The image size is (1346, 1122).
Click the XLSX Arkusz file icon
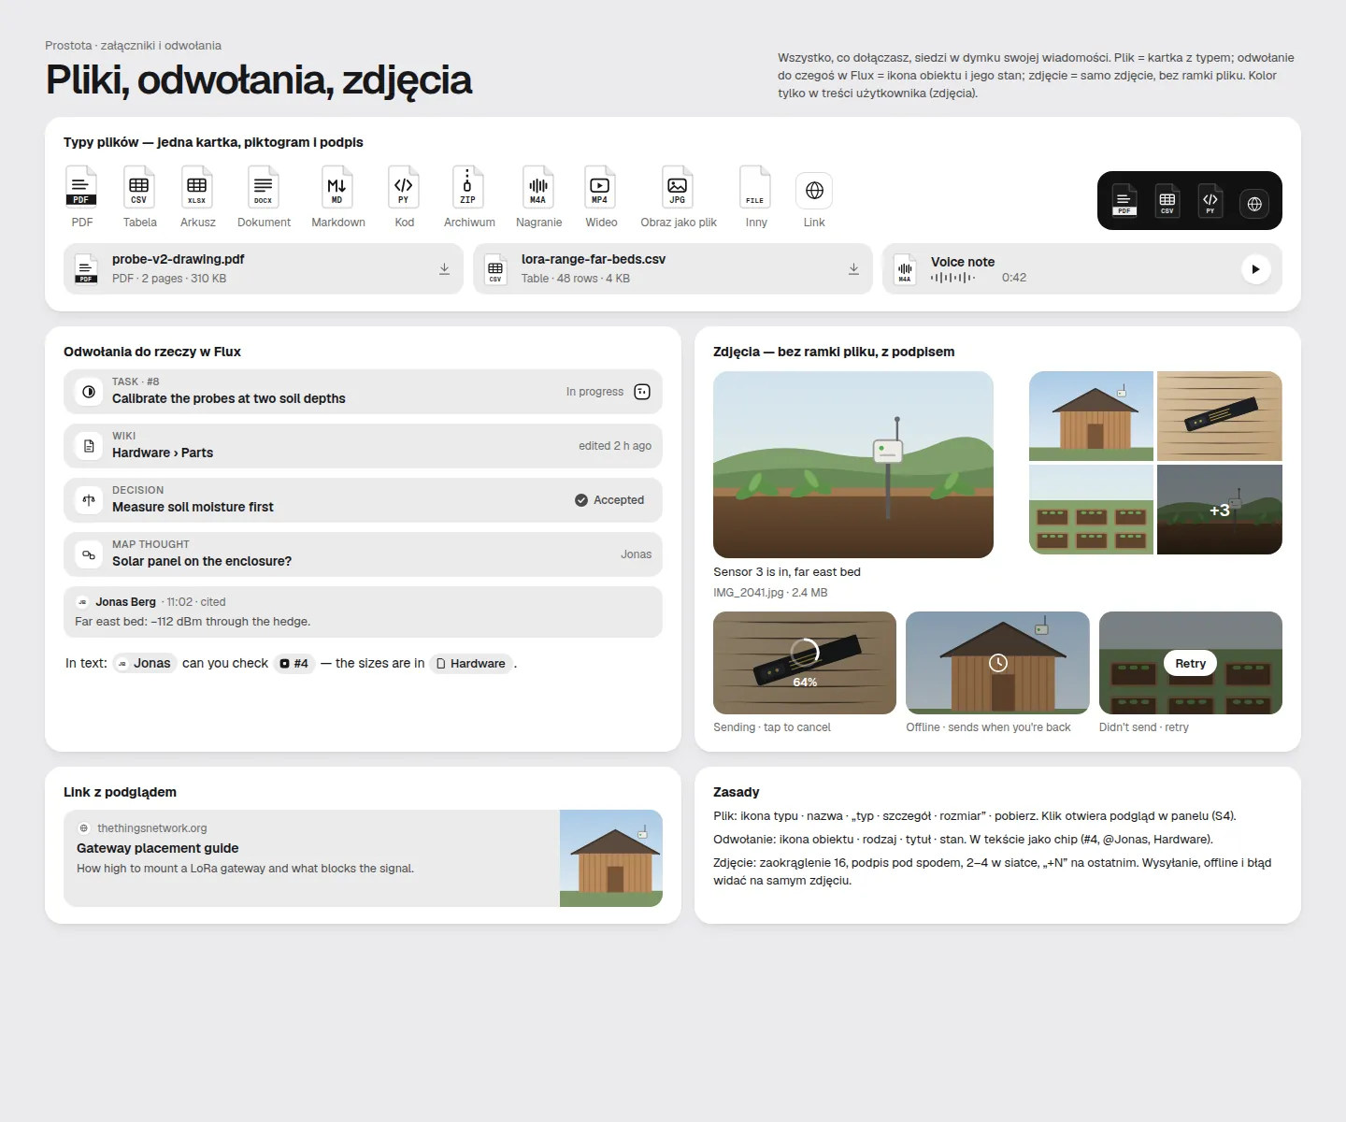[197, 186]
